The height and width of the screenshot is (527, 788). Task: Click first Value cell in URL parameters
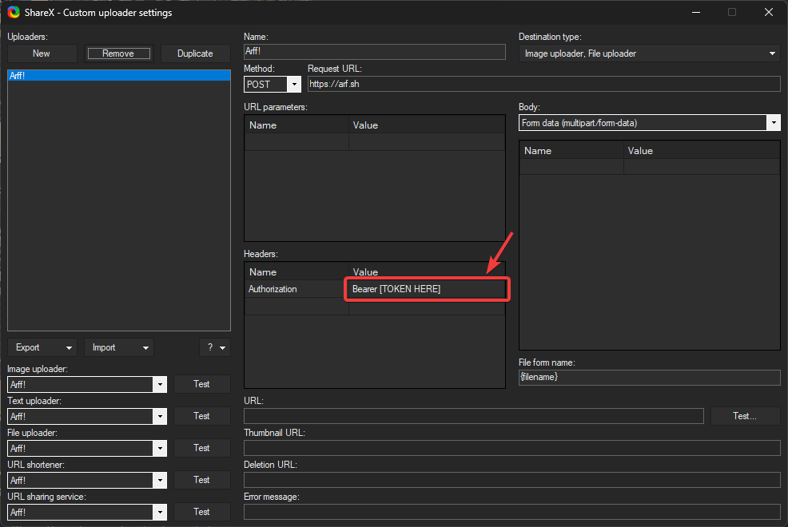point(427,141)
